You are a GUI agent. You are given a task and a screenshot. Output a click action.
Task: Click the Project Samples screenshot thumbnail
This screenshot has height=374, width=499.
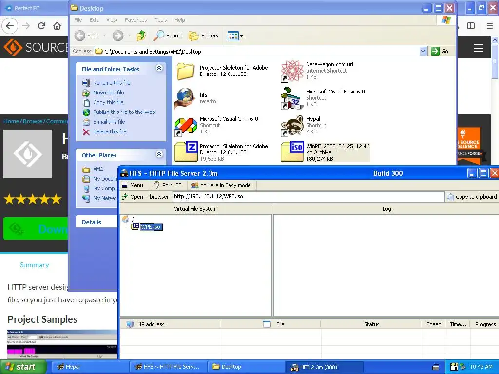[62, 344]
